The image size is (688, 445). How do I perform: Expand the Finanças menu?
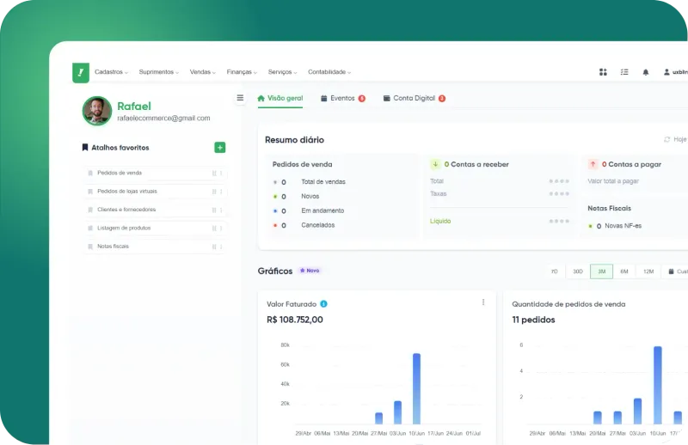(242, 72)
